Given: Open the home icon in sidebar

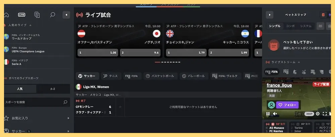Looking at the screenshot, I should pyautogui.click(x=6, y=15).
